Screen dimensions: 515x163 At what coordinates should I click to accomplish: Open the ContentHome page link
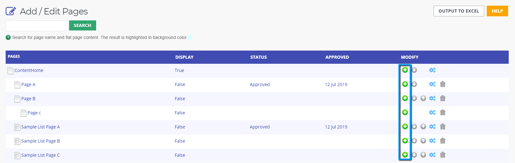29,70
